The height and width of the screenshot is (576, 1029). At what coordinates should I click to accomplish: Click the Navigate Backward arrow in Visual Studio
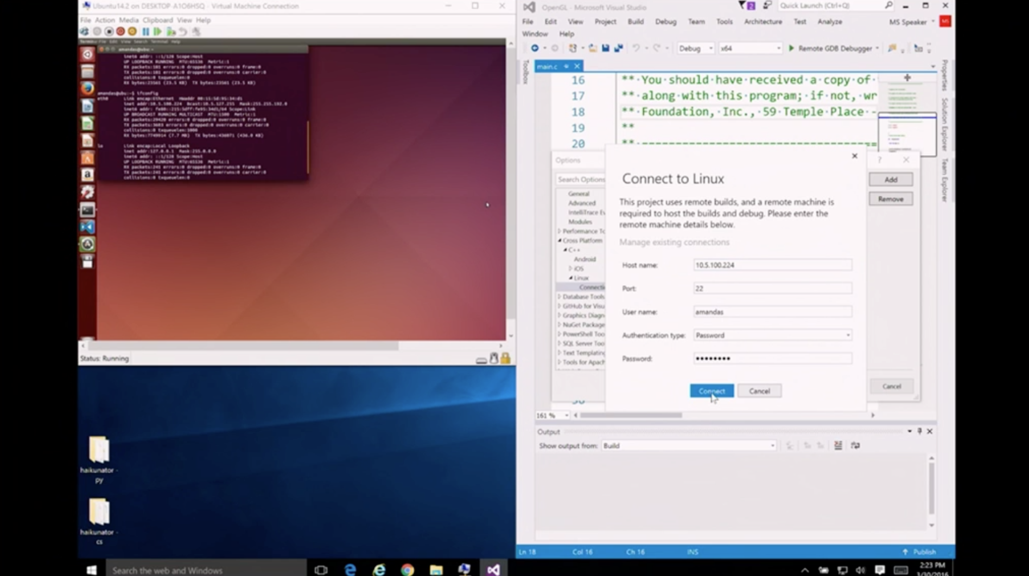coord(535,48)
